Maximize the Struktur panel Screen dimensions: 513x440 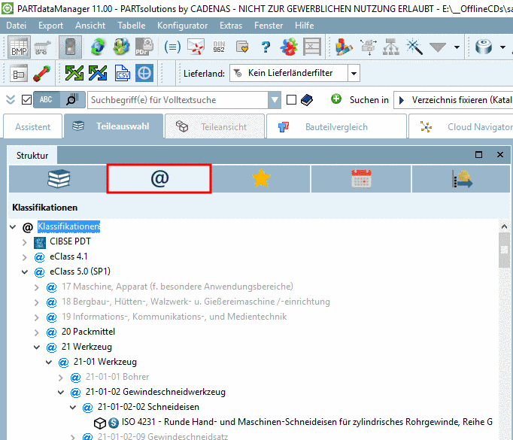478,154
